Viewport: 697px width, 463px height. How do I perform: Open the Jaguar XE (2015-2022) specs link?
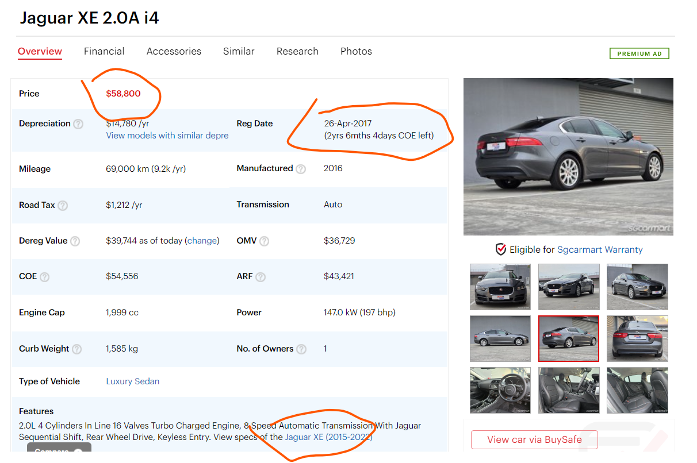pos(328,437)
